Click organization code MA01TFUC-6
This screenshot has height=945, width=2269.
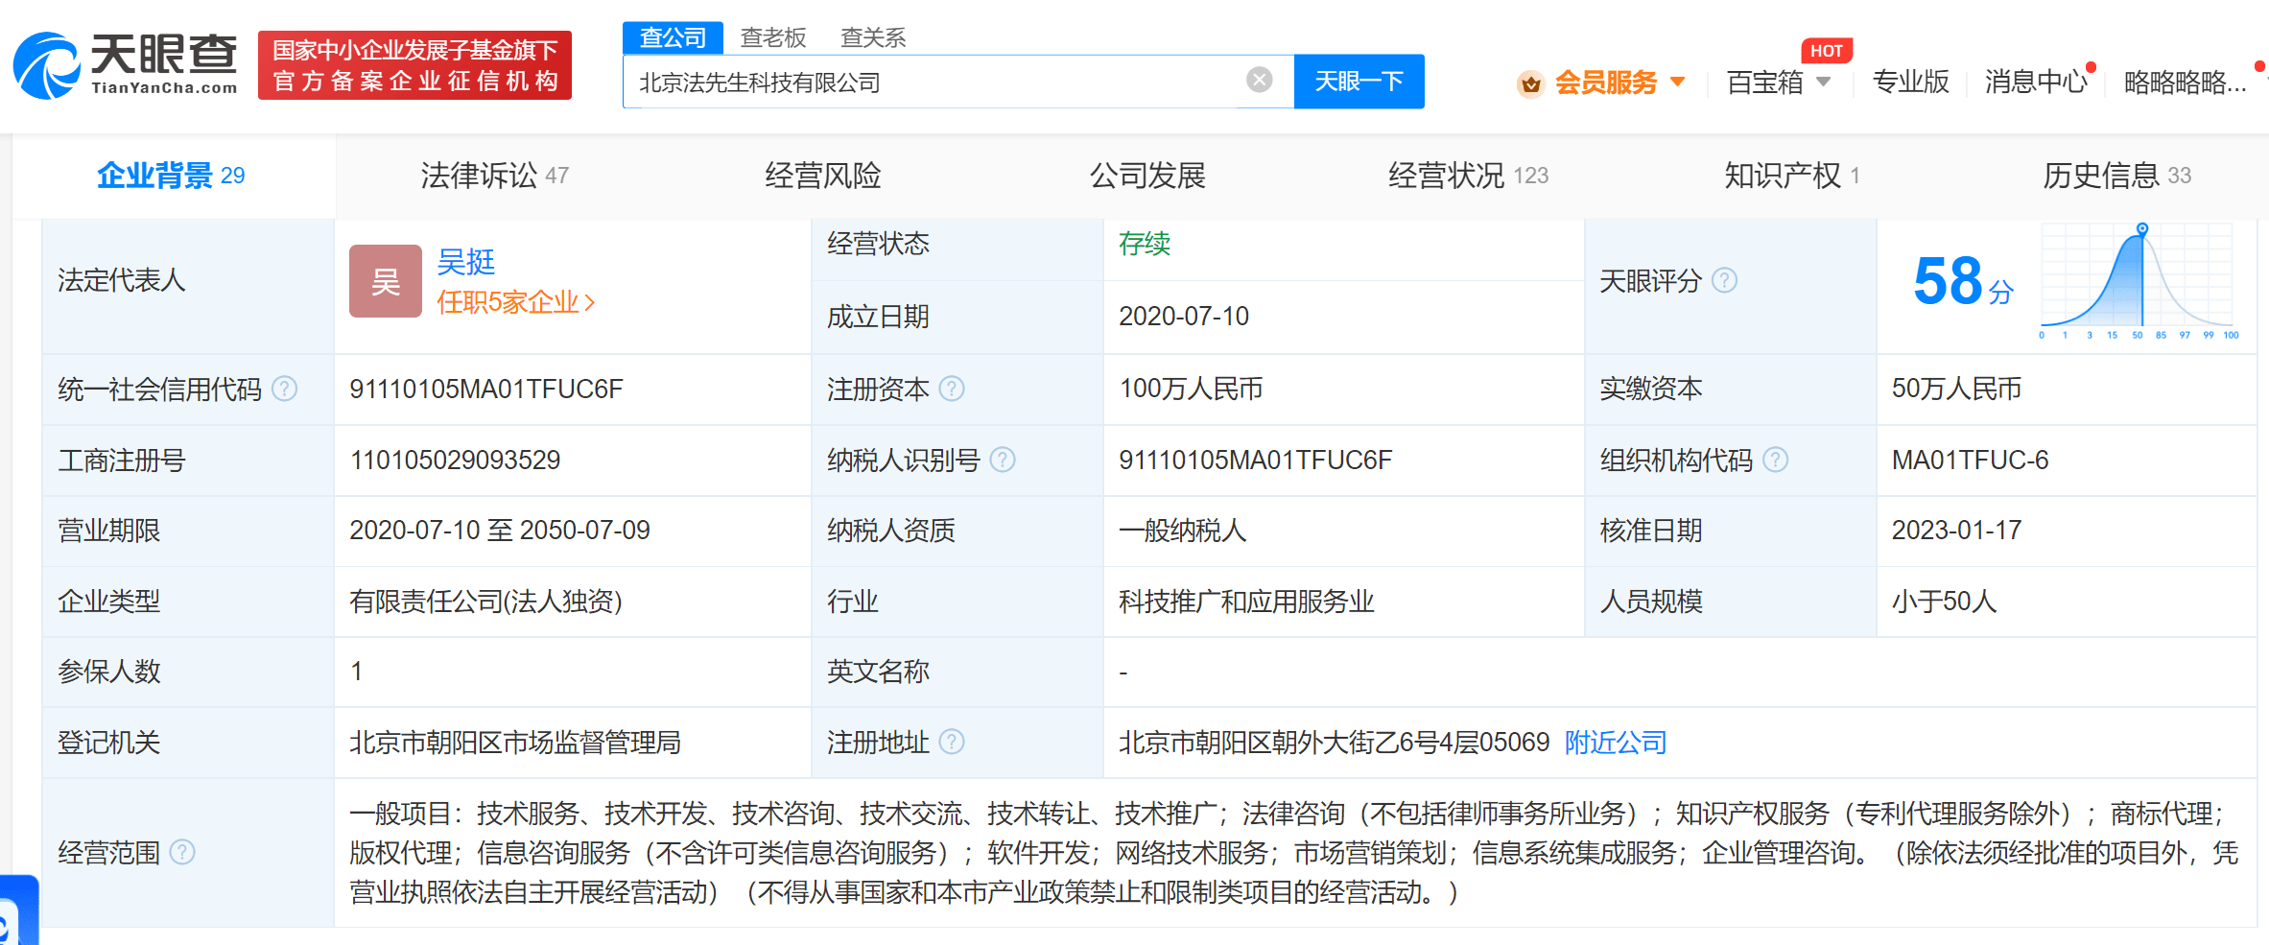pyautogui.click(x=1970, y=460)
